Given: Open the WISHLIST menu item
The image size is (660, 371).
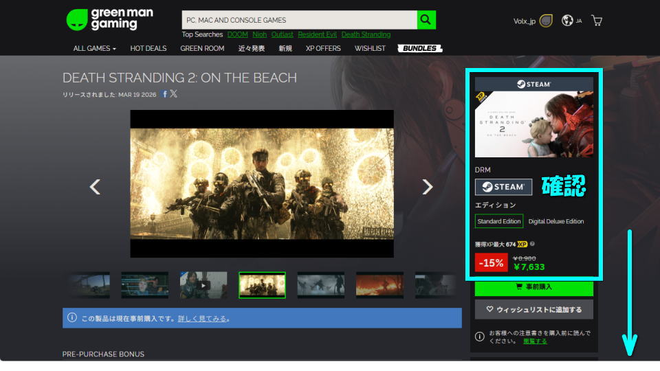Looking at the screenshot, I should tap(370, 48).
